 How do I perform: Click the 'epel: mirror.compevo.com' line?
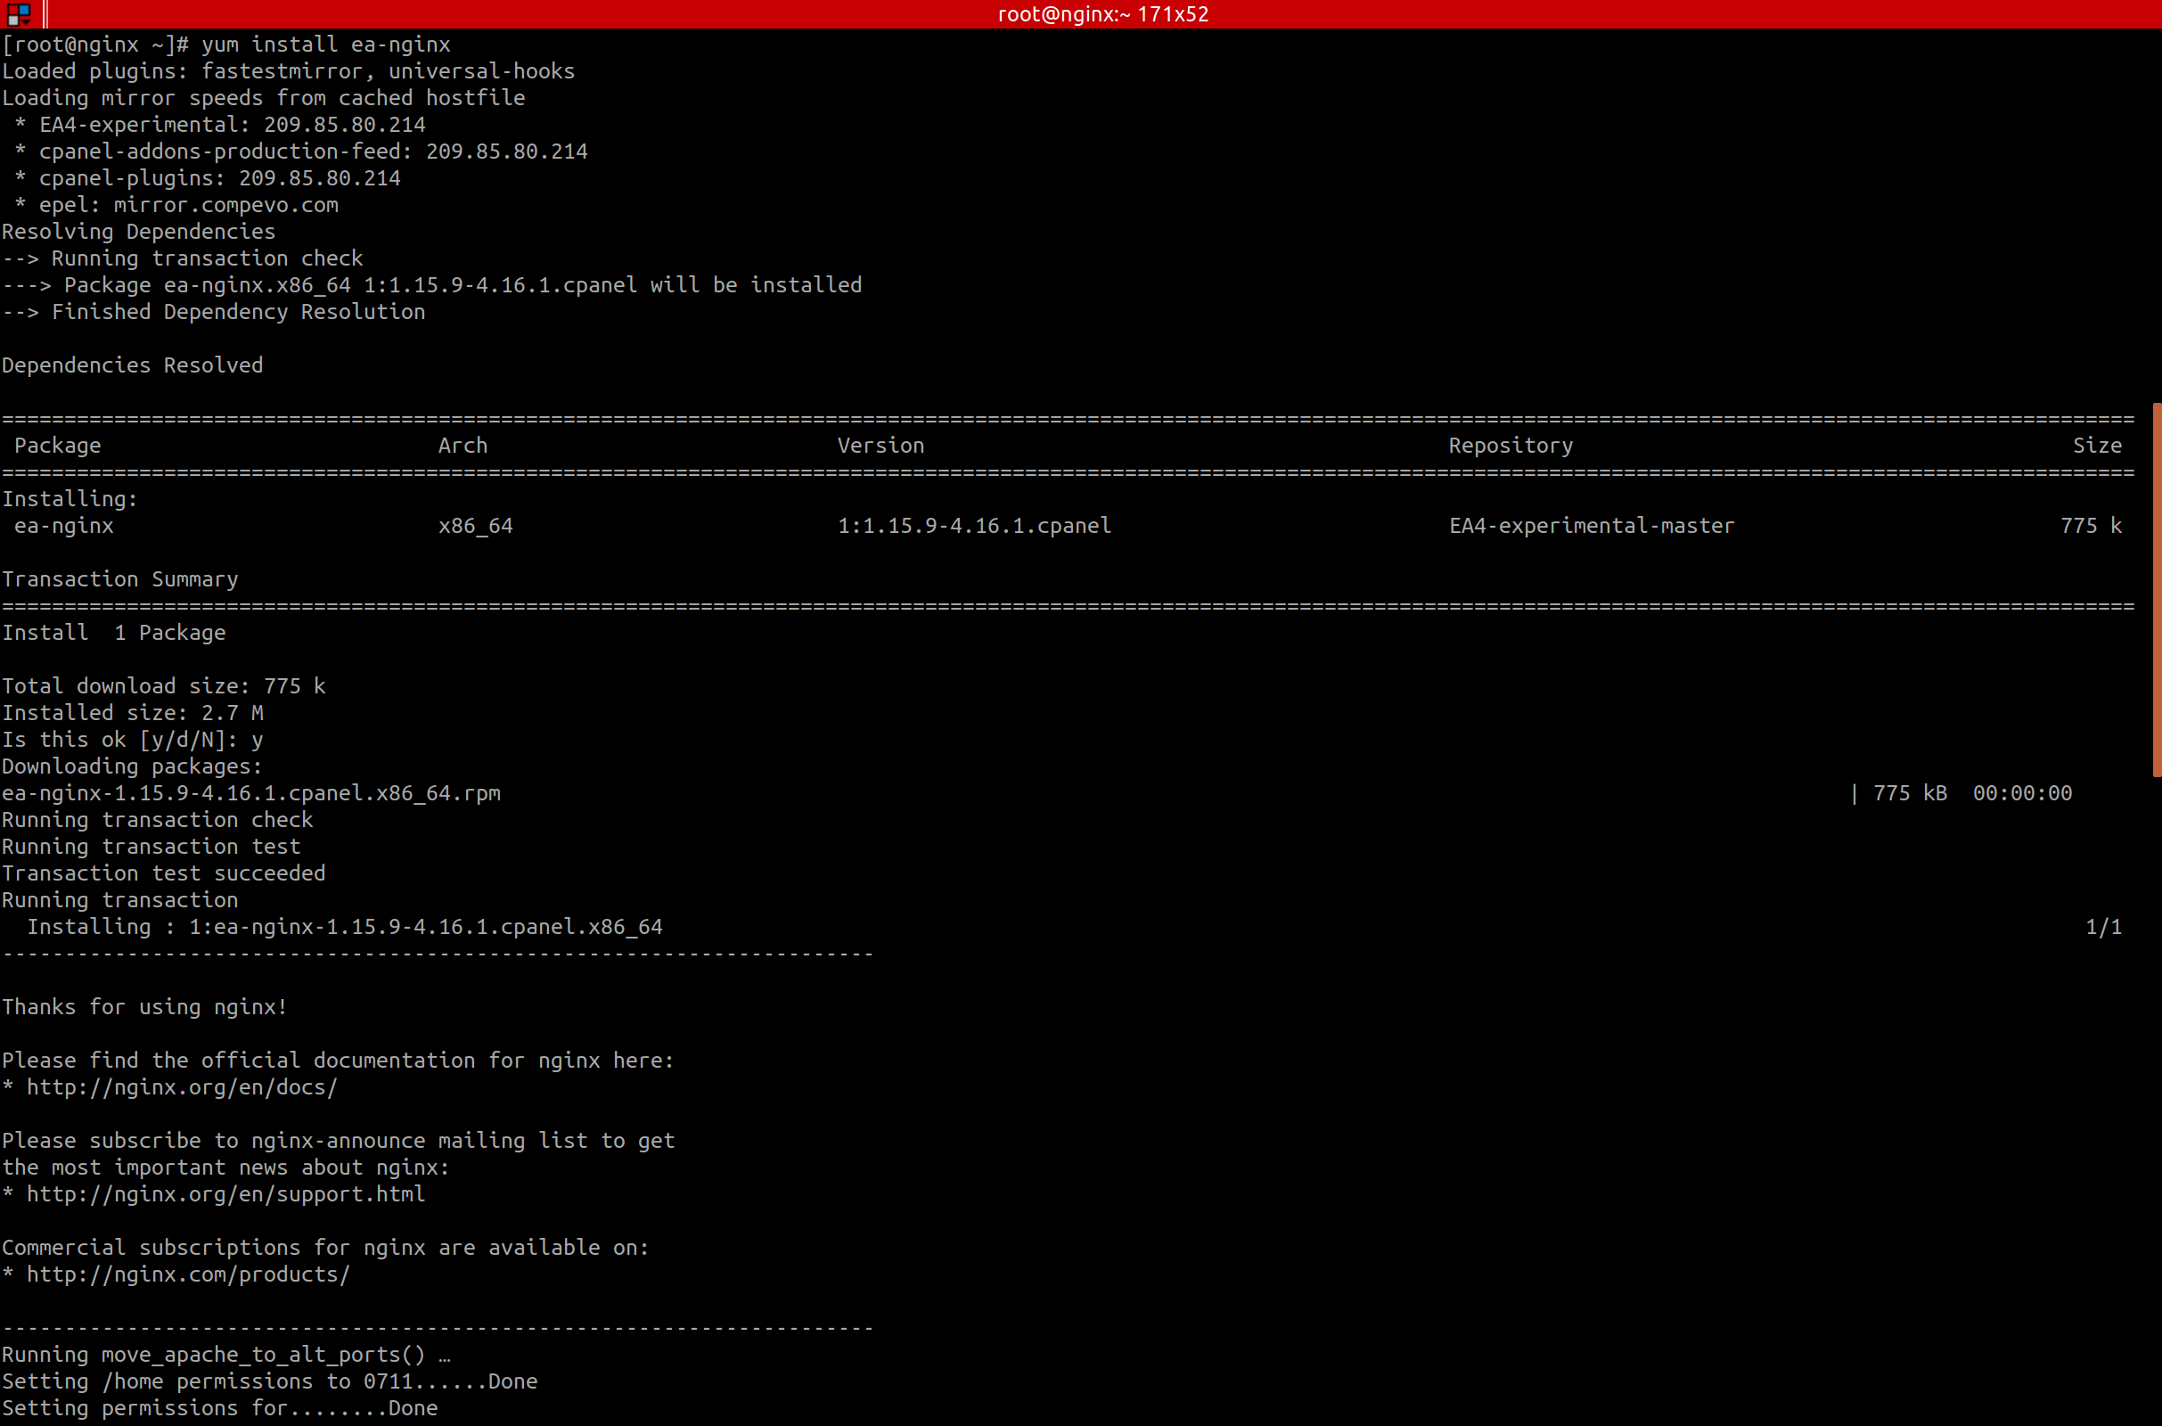pos(176,205)
